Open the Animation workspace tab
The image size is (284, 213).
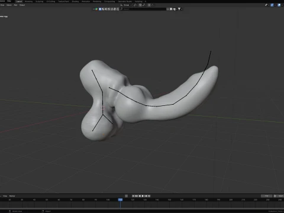(86, 1)
